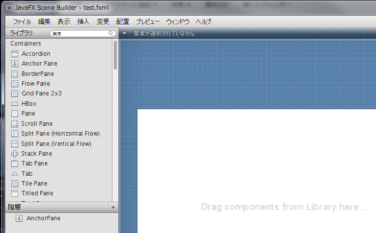Viewport: 376px width, 233px height.
Task: Click the Split Pane (Vertical Flow) icon
Action: pyautogui.click(x=15, y=144)
